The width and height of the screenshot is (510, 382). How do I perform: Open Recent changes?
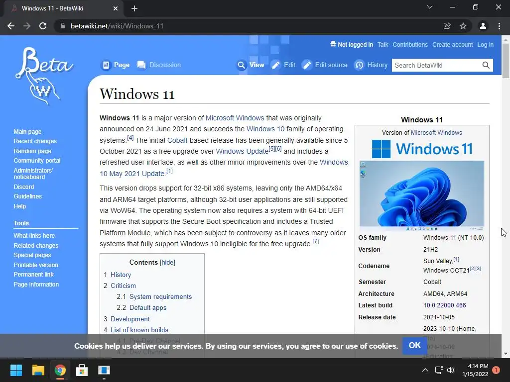pyautogui.click(x=35, y=141)
